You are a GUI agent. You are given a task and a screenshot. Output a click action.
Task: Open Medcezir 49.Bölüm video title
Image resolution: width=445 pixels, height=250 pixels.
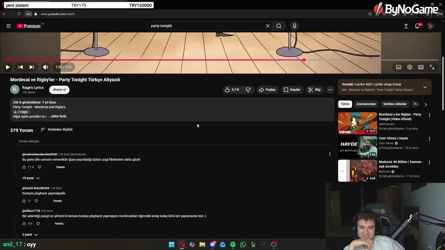pos(401,164)
